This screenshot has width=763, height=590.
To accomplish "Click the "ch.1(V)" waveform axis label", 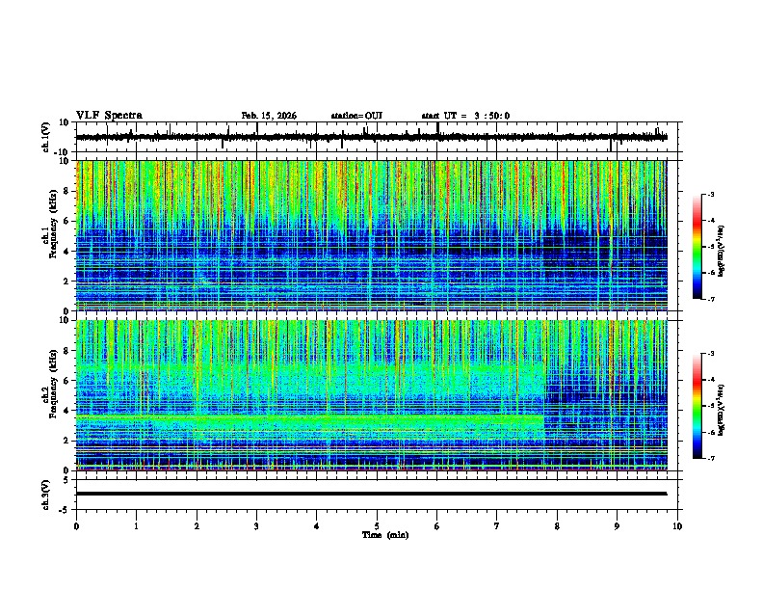I will pos(46,137).
